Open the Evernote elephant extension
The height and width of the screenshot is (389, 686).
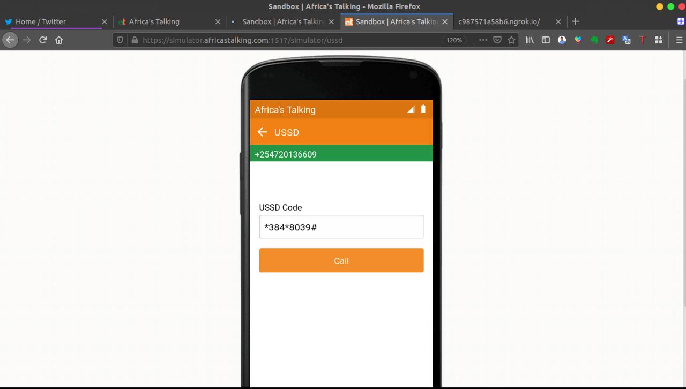[x=594, y=40]
